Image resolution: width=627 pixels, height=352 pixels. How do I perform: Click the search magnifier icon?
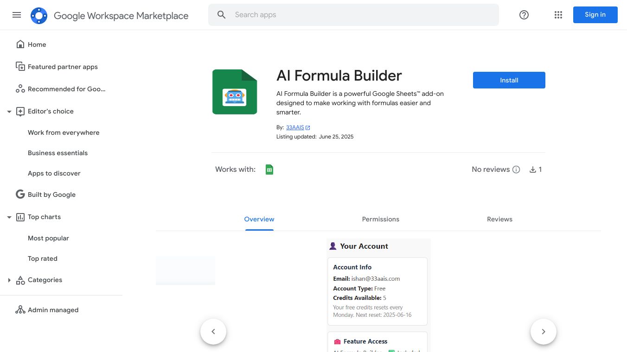[x=222, y=15]
